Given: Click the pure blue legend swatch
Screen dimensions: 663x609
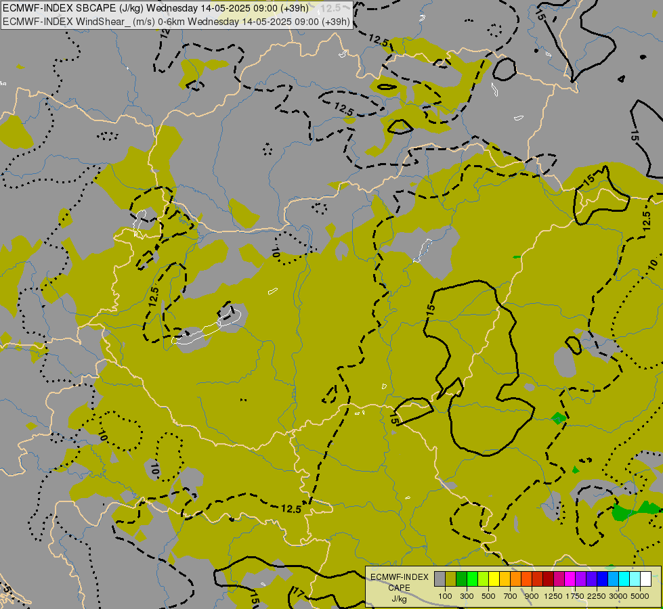Looking at the screenshot, I should [602, 579].
